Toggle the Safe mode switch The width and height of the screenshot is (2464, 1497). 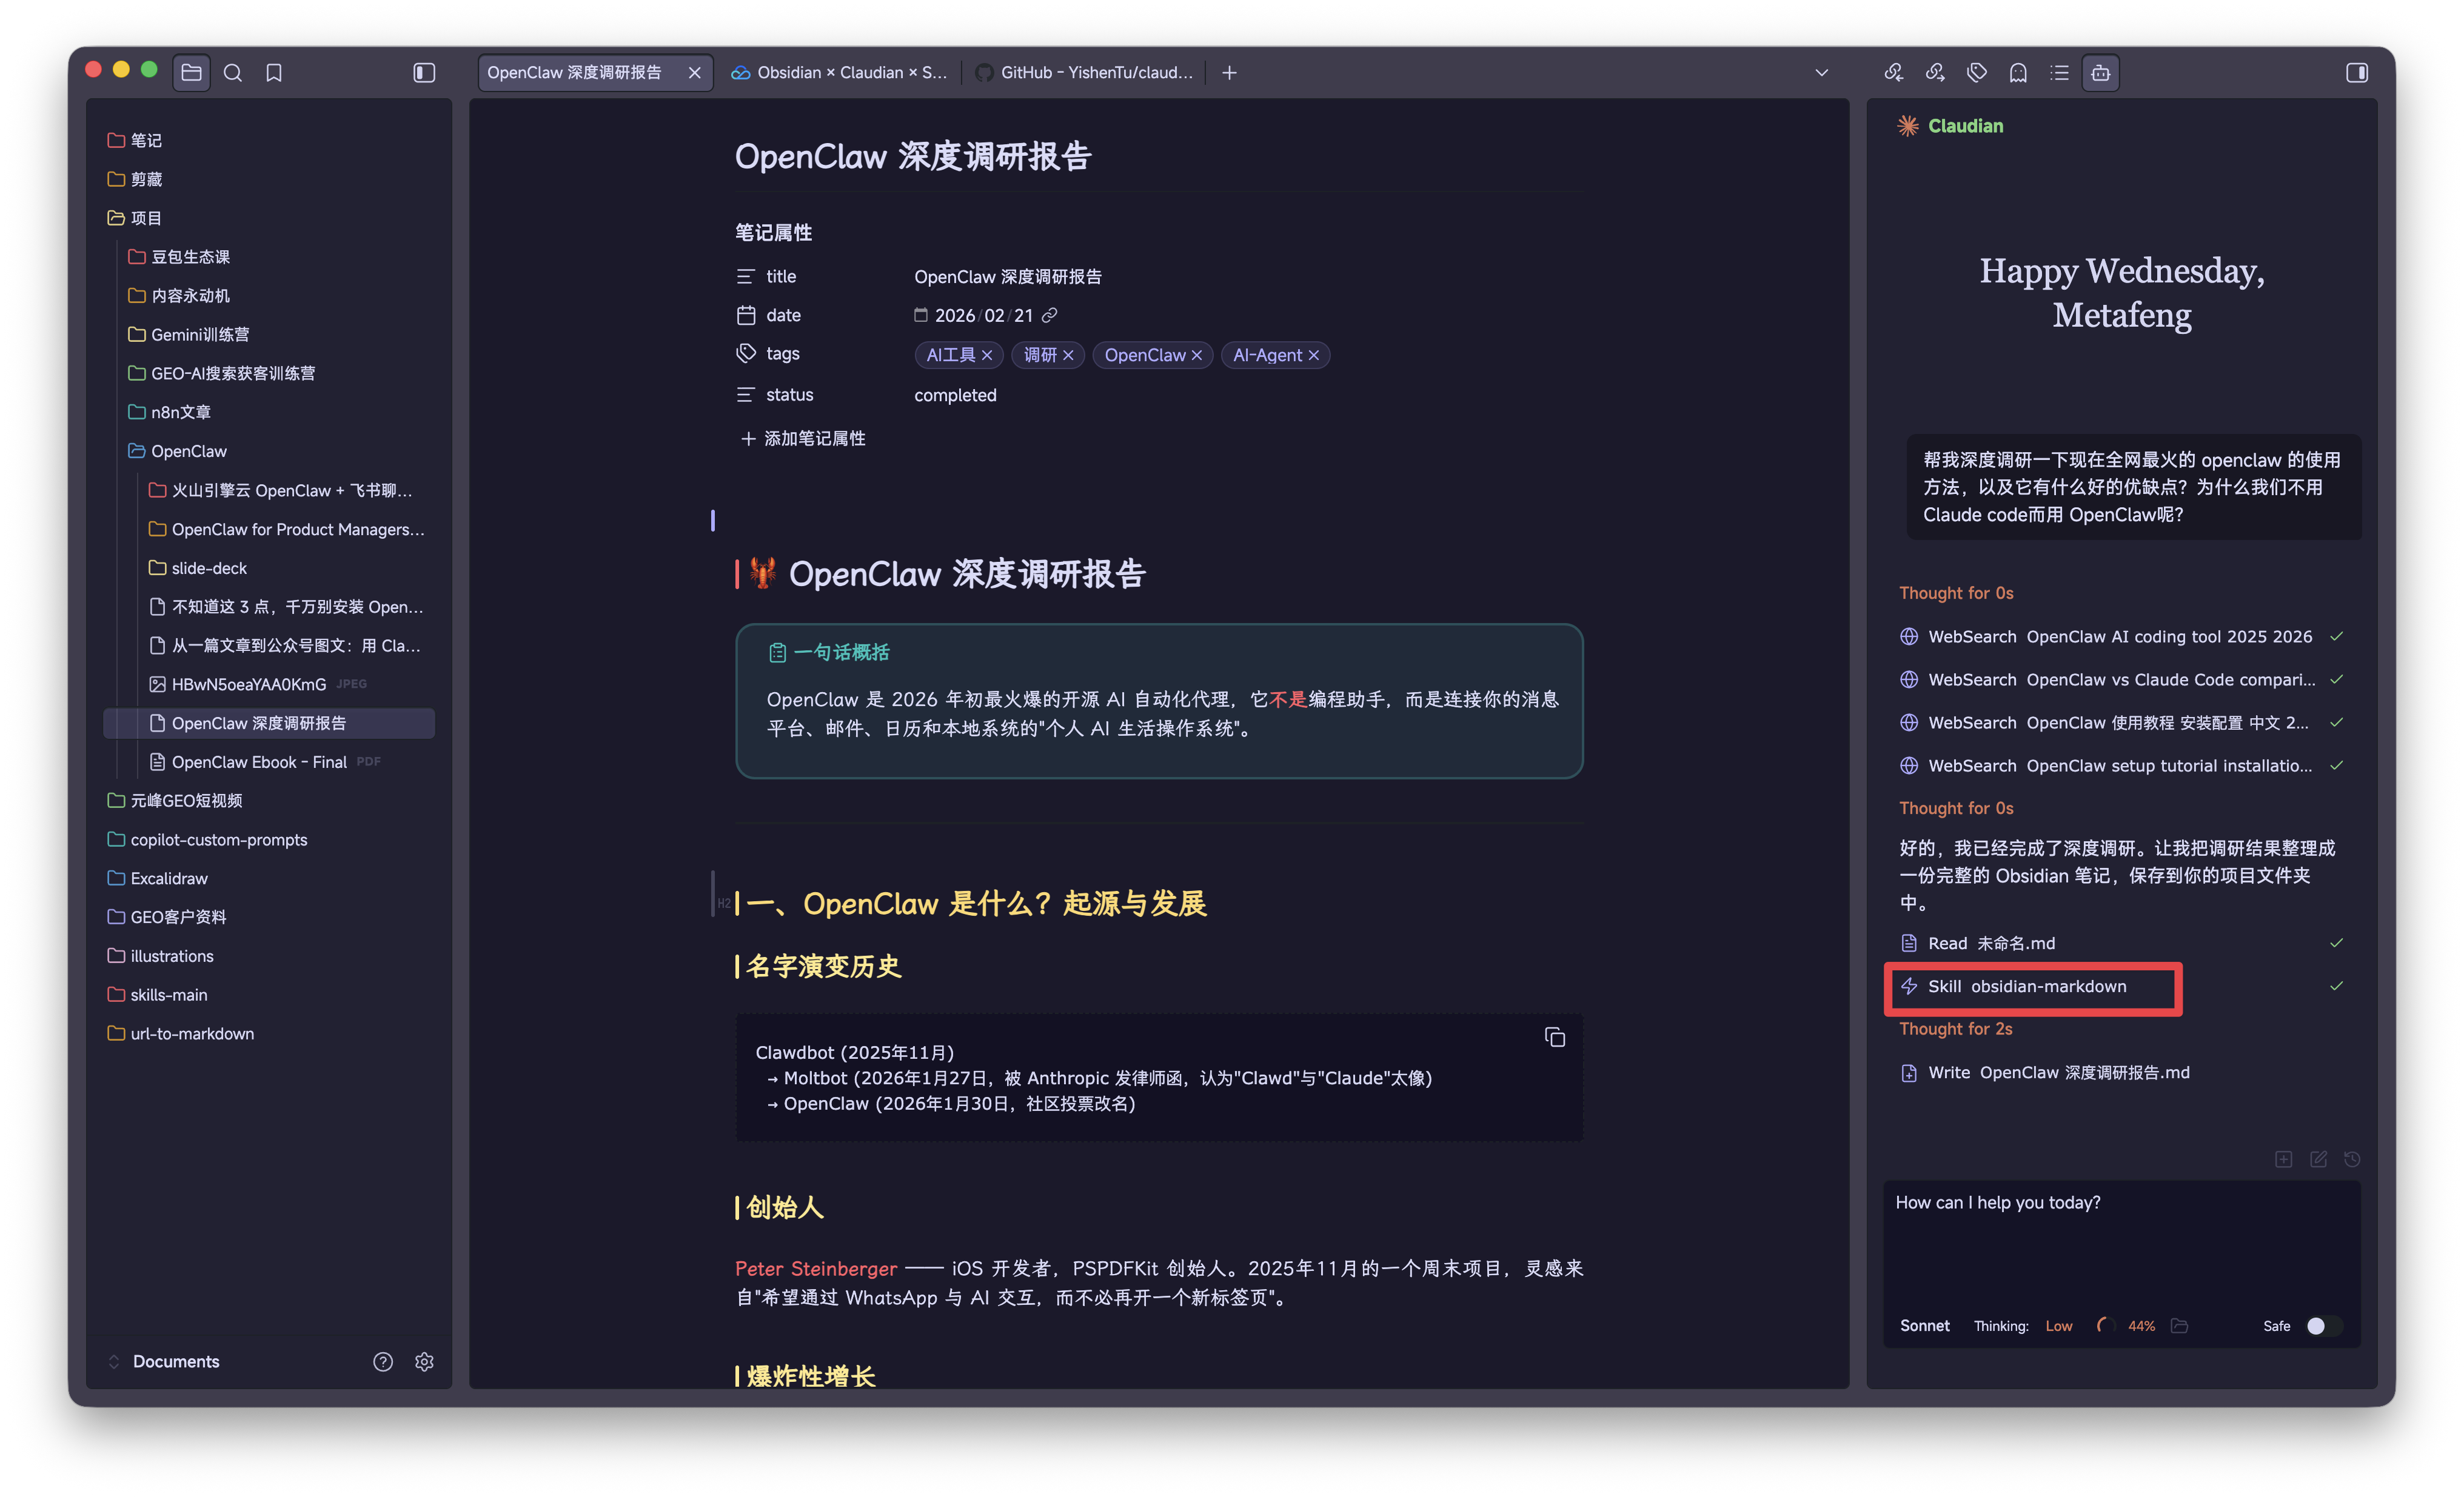pos(2324,1325)
